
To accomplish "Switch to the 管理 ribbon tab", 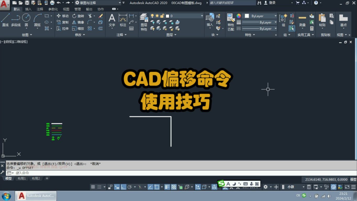I will point(78,9).
